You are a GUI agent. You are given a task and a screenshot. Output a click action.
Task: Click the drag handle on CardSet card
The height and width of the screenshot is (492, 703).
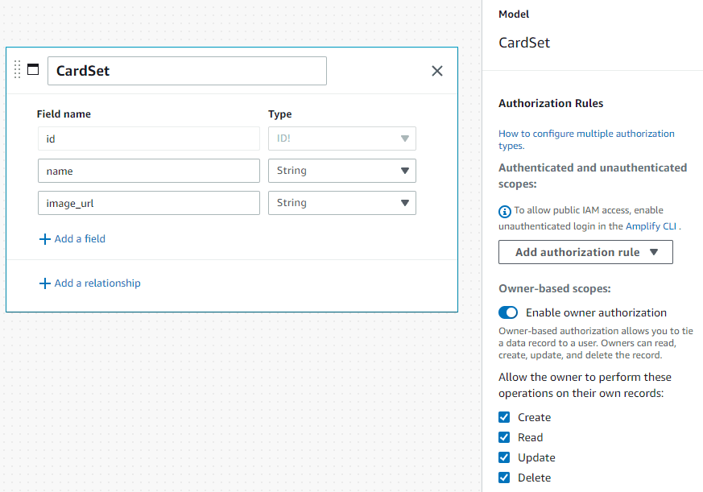pos(18,70)
